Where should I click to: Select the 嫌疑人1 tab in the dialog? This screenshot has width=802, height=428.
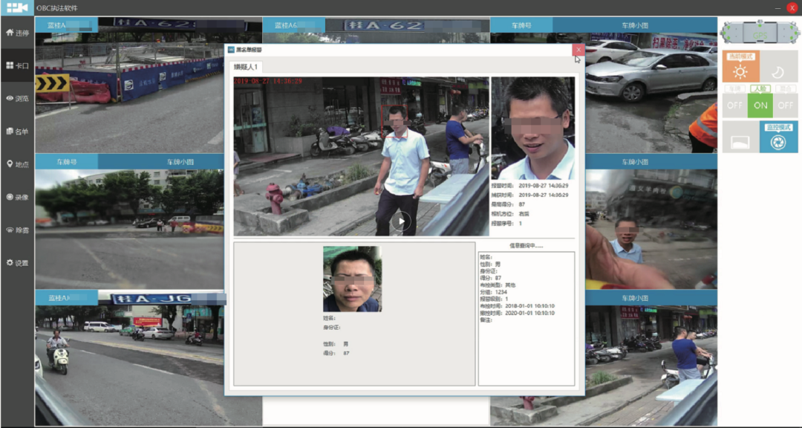[x=246, y=67]
